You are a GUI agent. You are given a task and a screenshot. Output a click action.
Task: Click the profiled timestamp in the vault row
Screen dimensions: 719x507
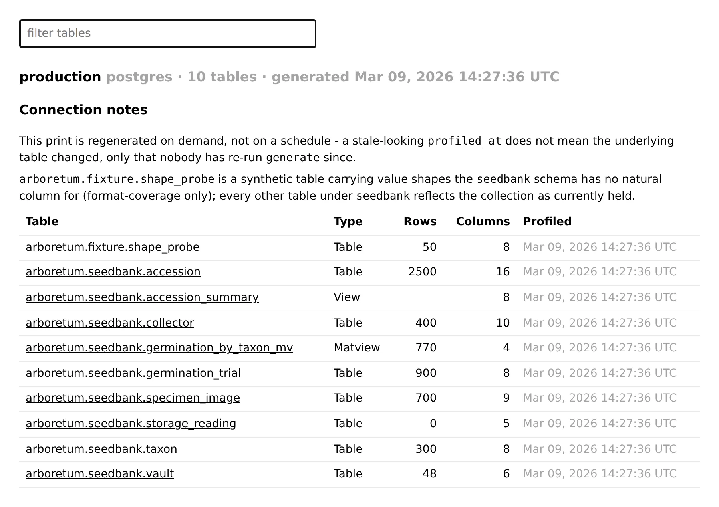(x=600, y=474)
